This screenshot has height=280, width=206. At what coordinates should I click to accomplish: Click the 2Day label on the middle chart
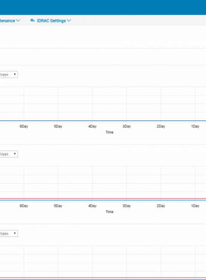pos(161,206)
